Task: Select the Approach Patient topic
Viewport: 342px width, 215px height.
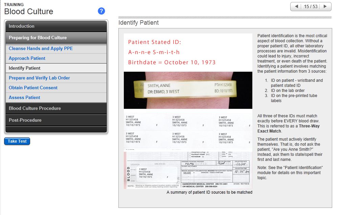Action: coord(27,58)
